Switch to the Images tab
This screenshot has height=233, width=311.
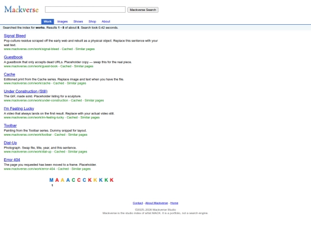[x=62, y=21]
